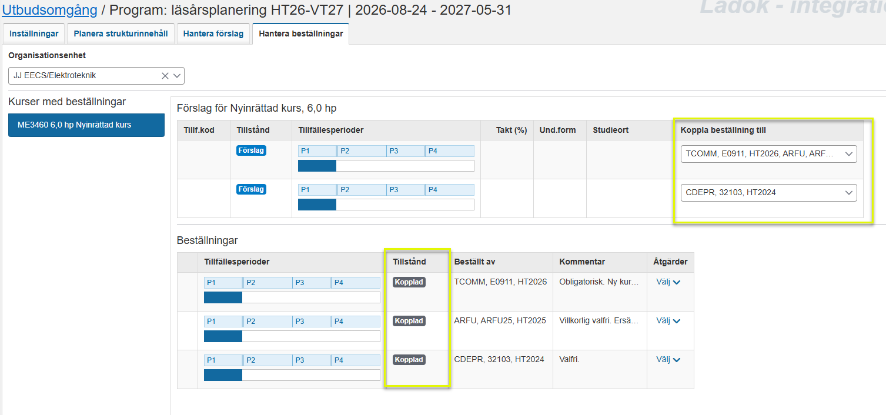Switch to the Inställningar tab
886x415 pixels.
(x=34, y=34)
